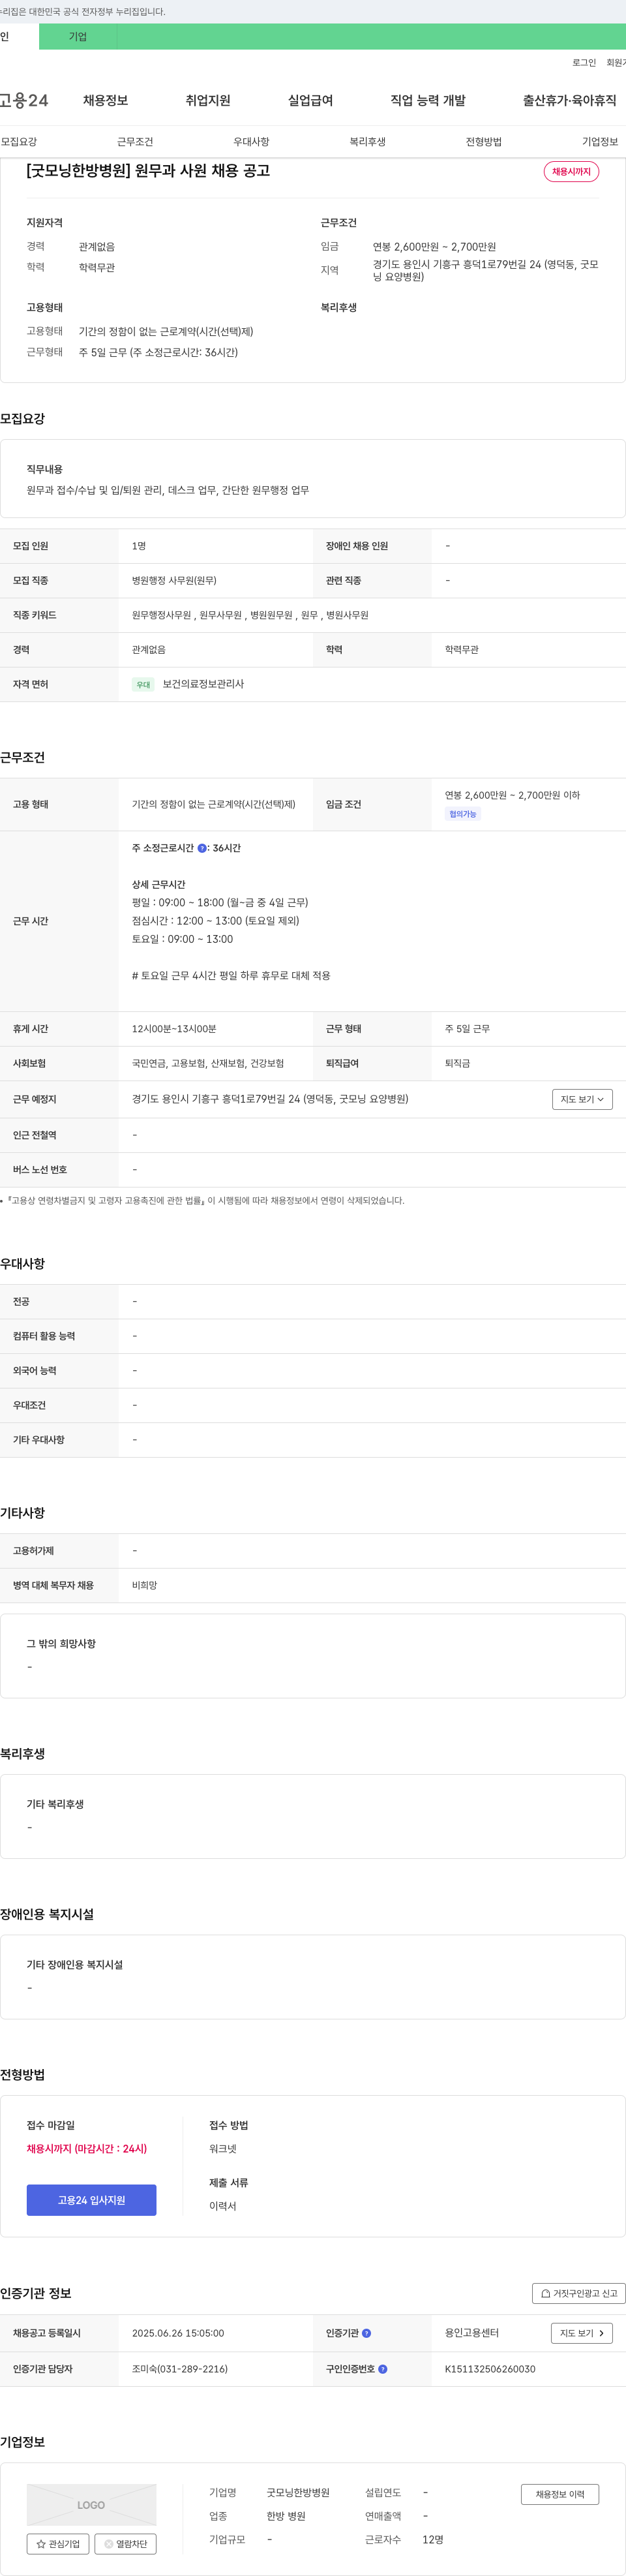Viewport: 626px width, 2576px height.
Task: Click the 로그인 link
Action: (x=584, y=63)
